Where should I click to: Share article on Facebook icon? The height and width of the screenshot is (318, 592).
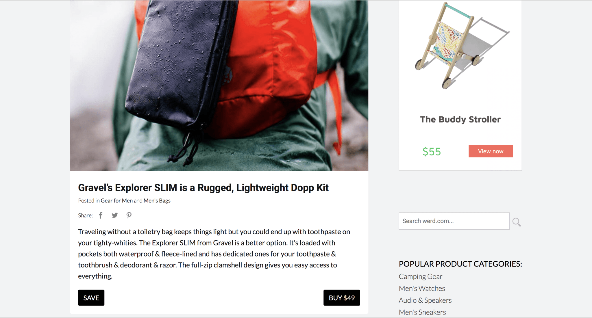tap(101, 215)
